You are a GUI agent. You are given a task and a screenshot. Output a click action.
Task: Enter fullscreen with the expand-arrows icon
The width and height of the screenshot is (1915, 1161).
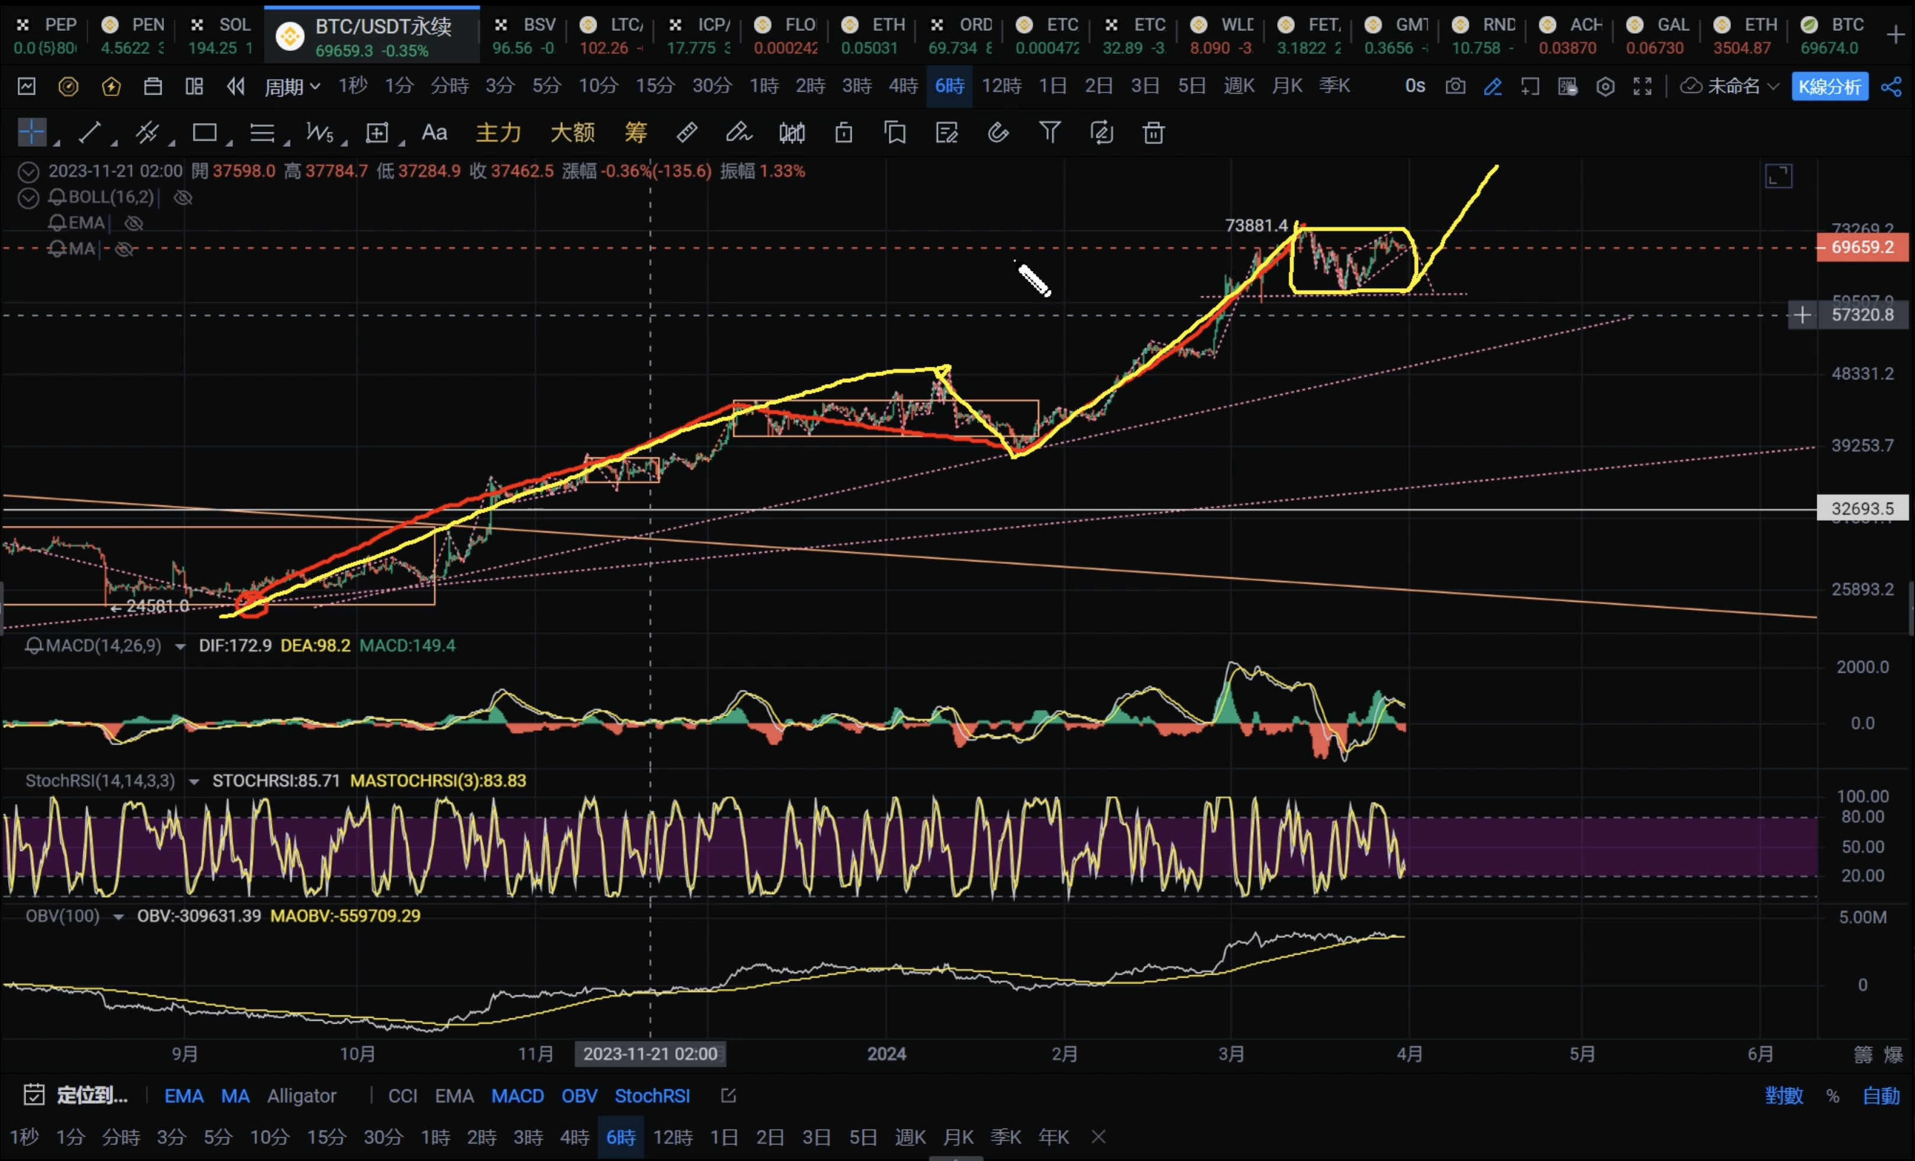(1642, 86)
